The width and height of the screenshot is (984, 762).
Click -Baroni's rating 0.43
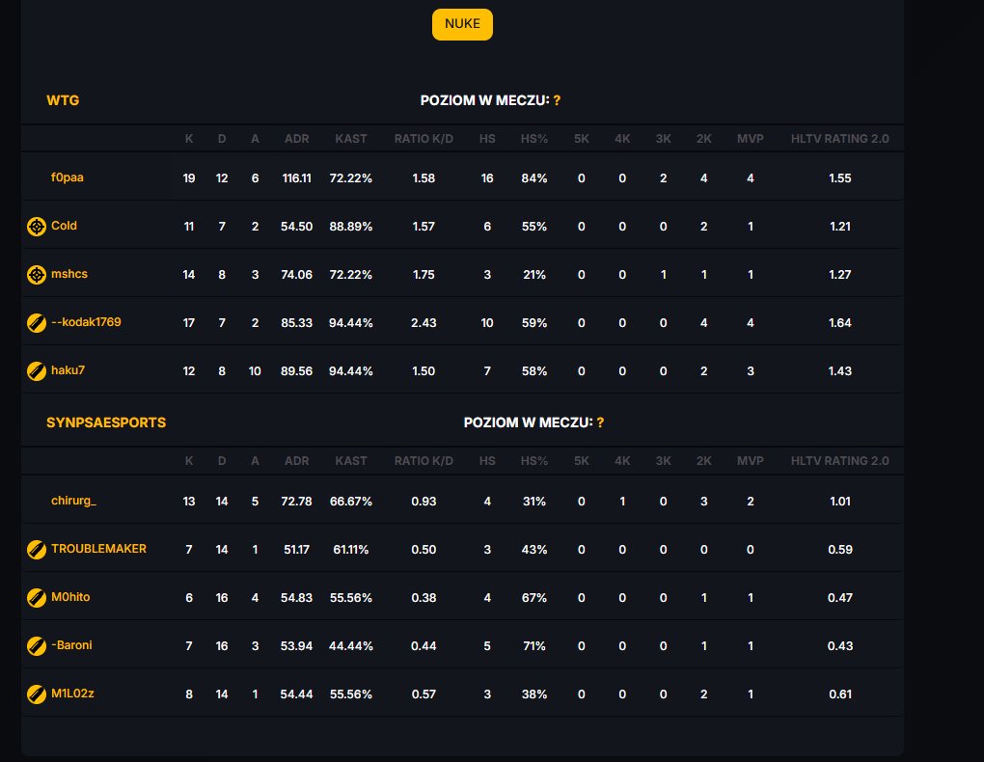click(839, 646)
